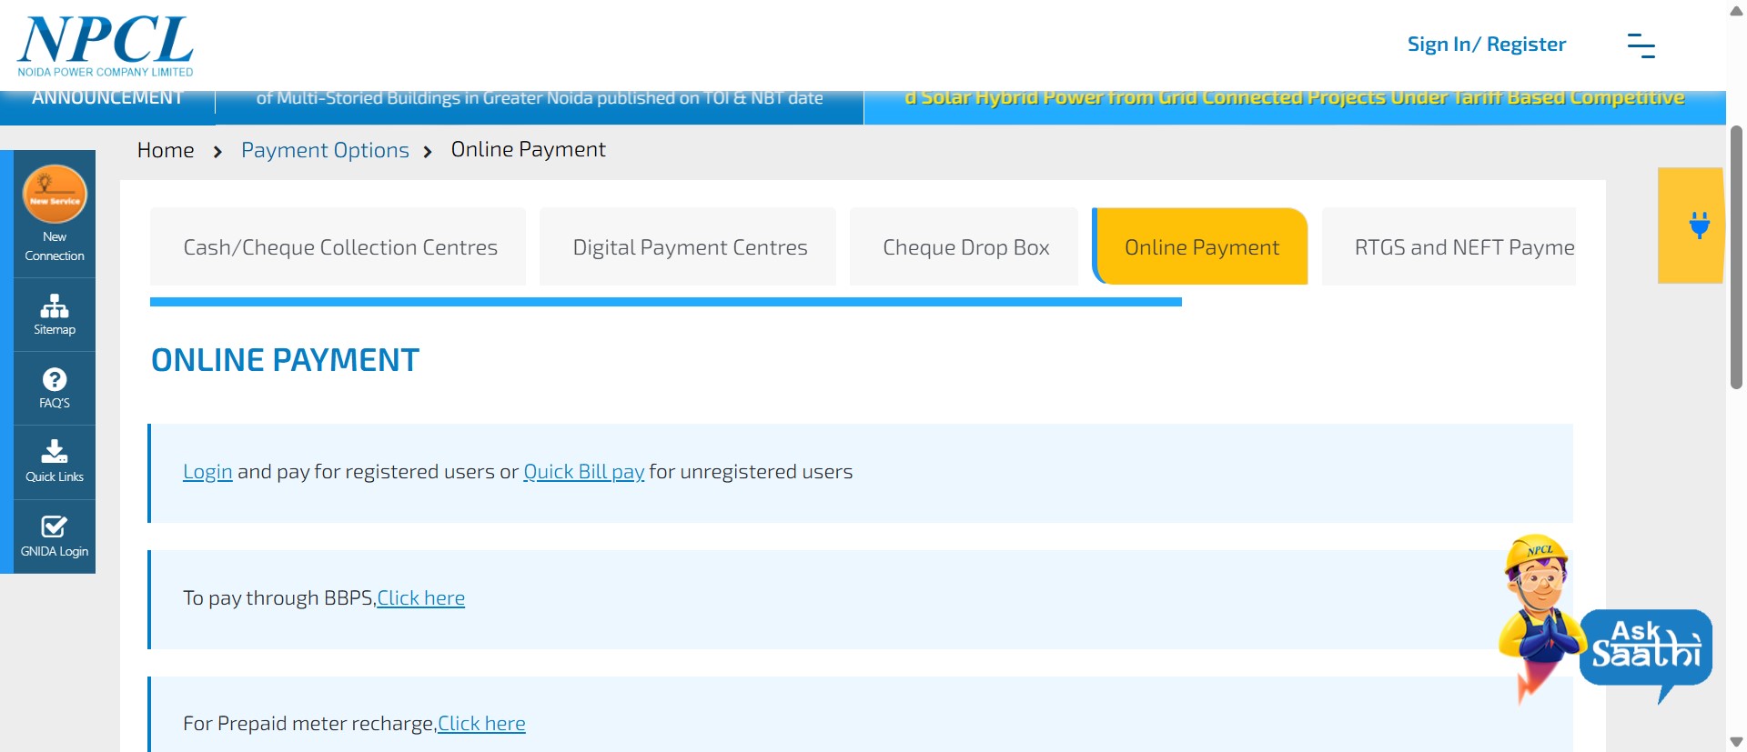Open RTGS and NEFT Payment tab
This screenshot has height=752, width=1747.
[x=1462, y=247]
